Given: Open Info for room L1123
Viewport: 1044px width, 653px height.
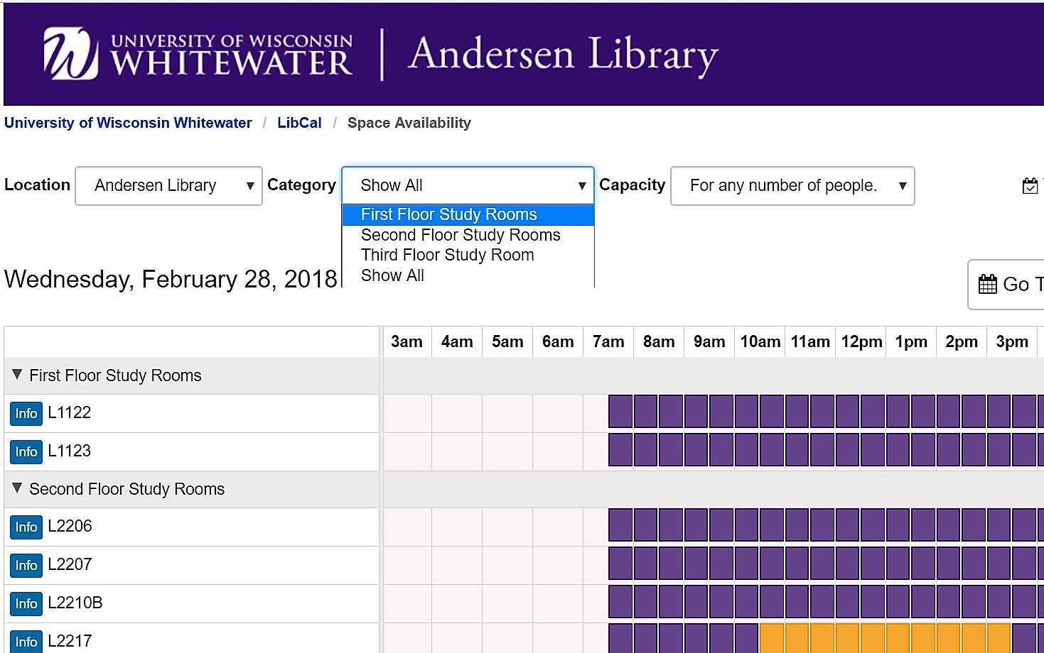Looking at the screenshot, I should click(26, 452).
